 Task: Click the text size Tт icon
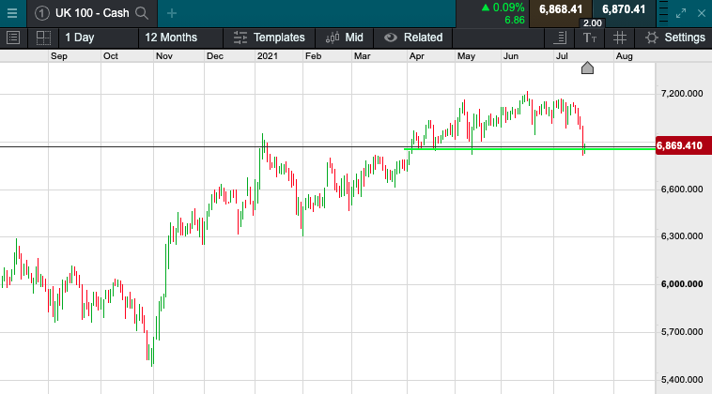589,38
